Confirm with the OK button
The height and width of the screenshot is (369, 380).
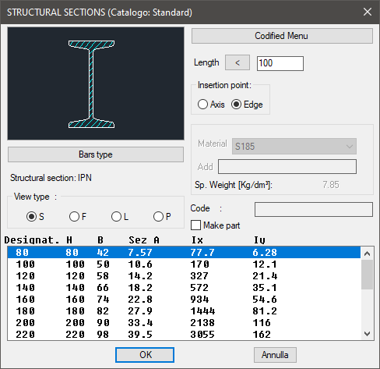click(x=145, y=355)
